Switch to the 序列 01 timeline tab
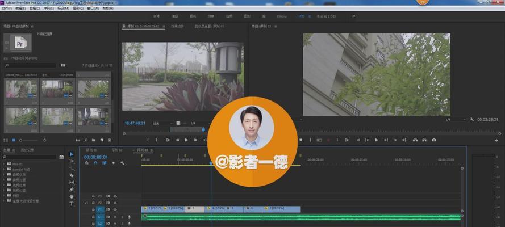This screenshot has height=227, width=505. point(91,150)
